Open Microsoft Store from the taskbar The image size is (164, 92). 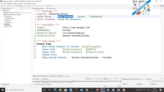click(66, 90)
